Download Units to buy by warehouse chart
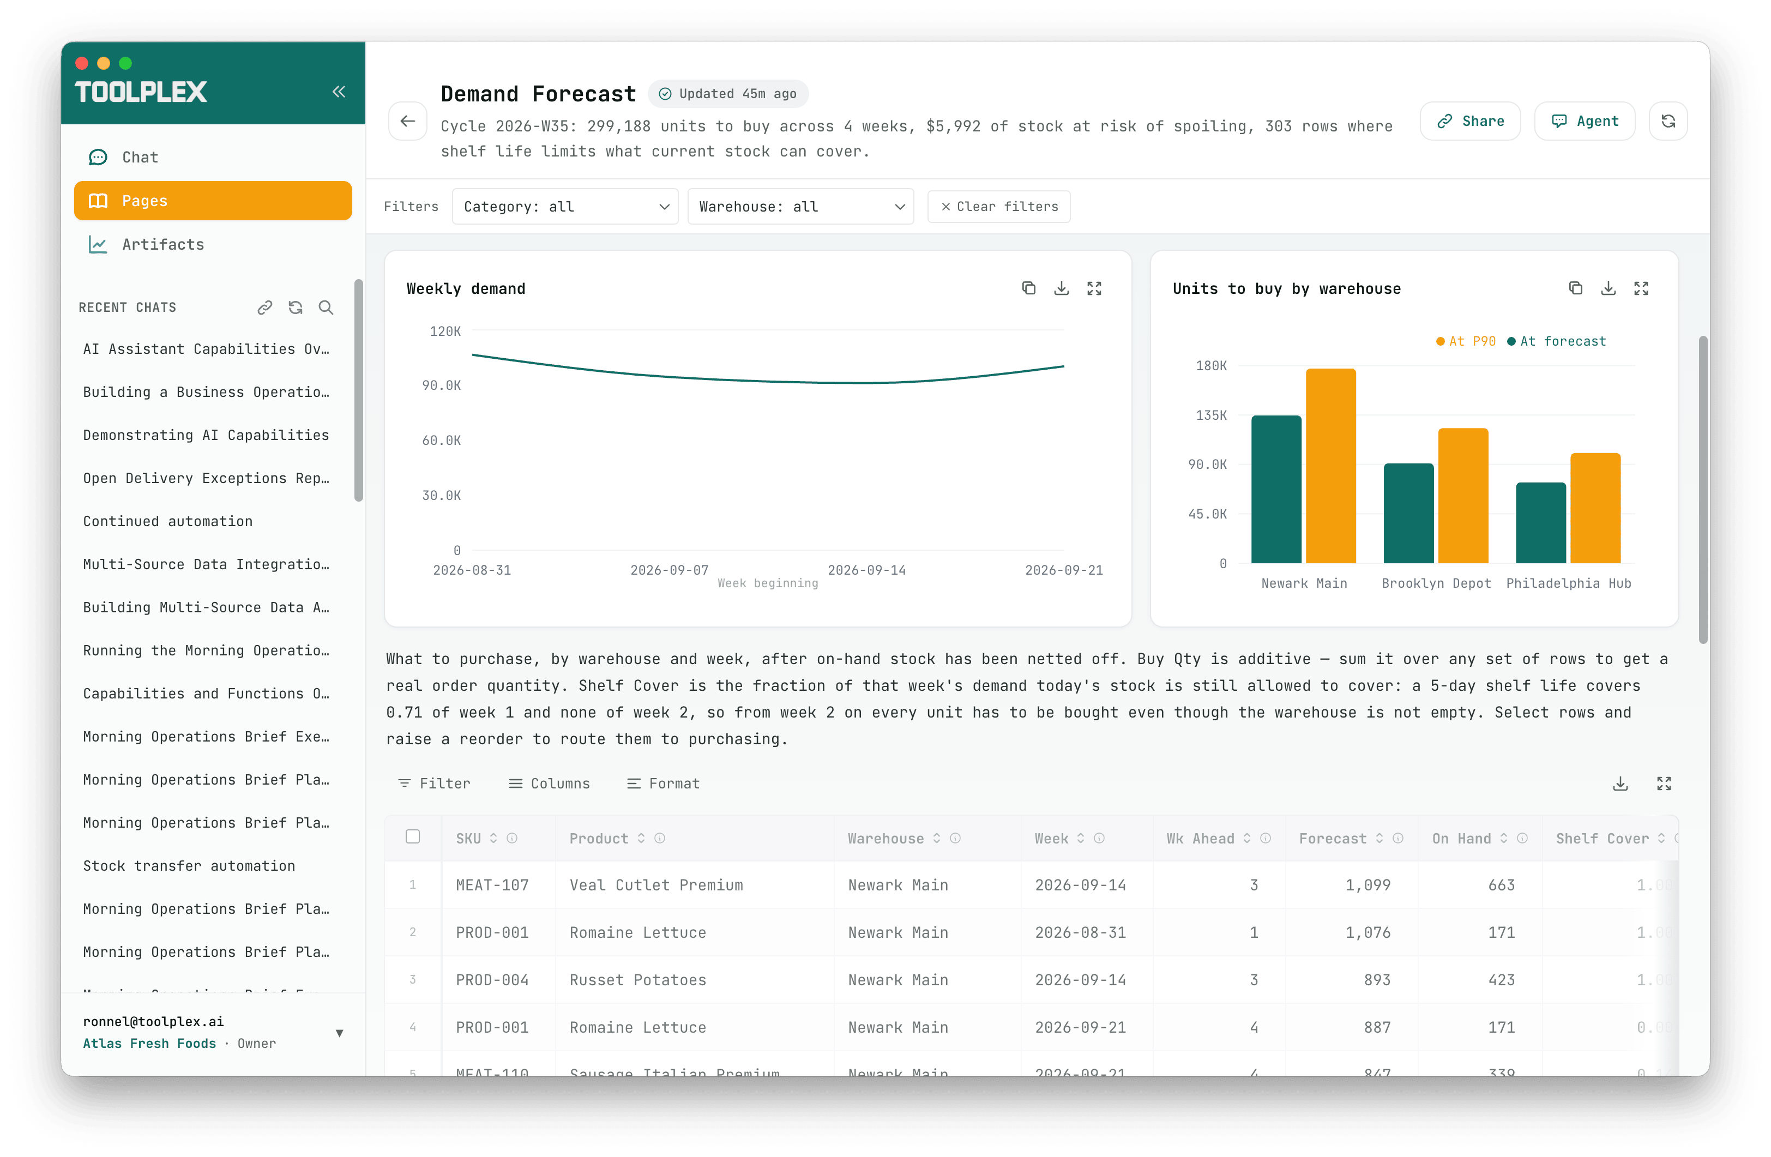The height and width of the screenshot is (1157, 1771). pos(1608,288)
